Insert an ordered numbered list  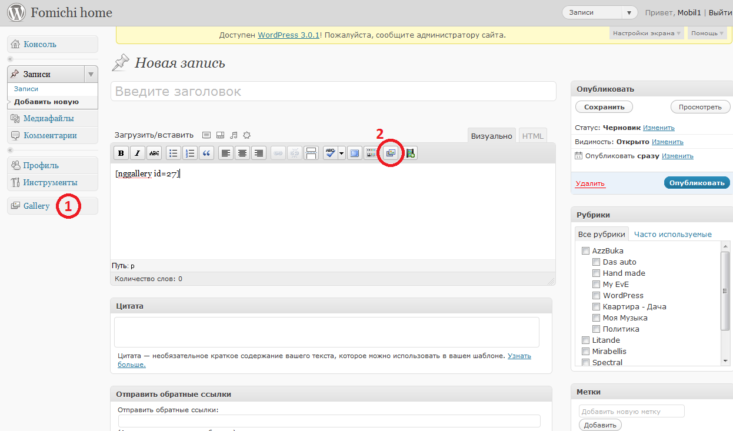(x=190, y=153)
